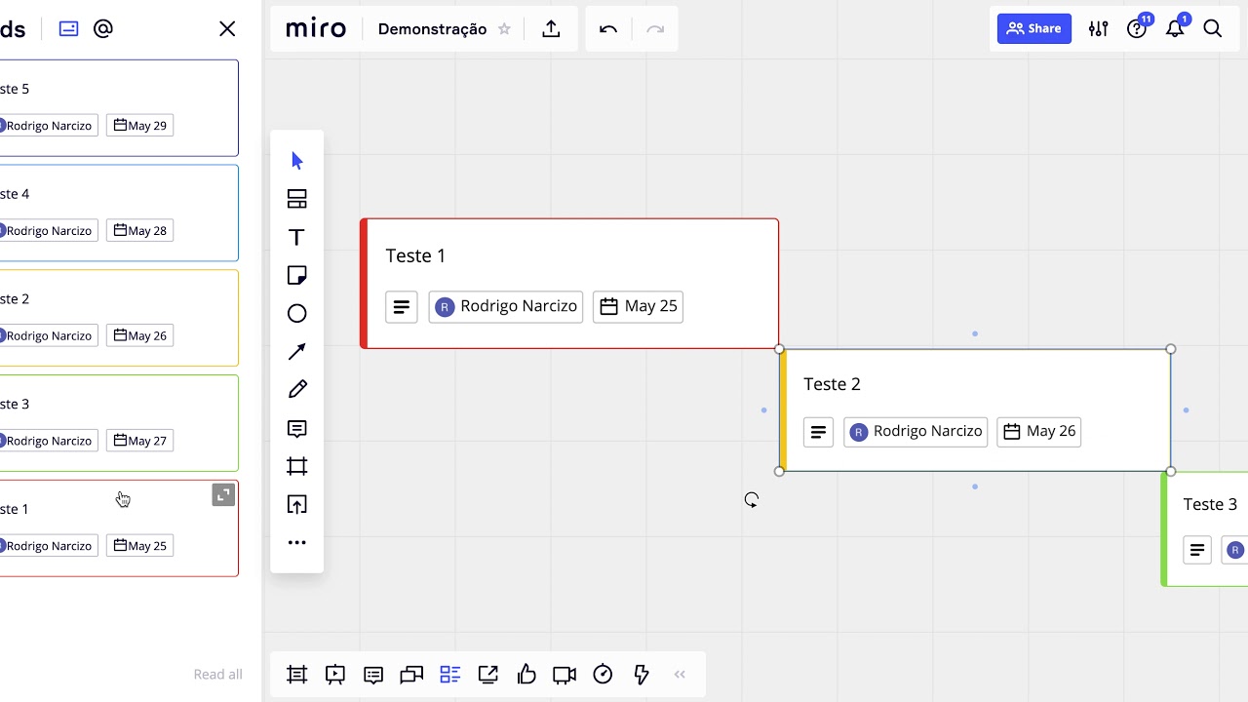Open chat icon in bottom toolbar
The width and height of the screenshot is (1248, 702).
click(411, 674)
